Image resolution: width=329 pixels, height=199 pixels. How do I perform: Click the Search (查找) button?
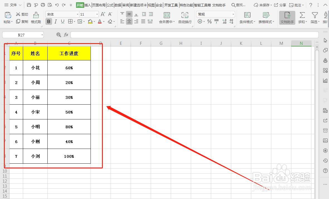click(238, 5)
